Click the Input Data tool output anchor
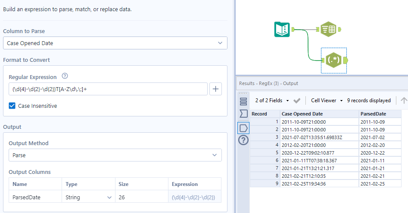The image size is (408, 213). click(x=293, y=29)
